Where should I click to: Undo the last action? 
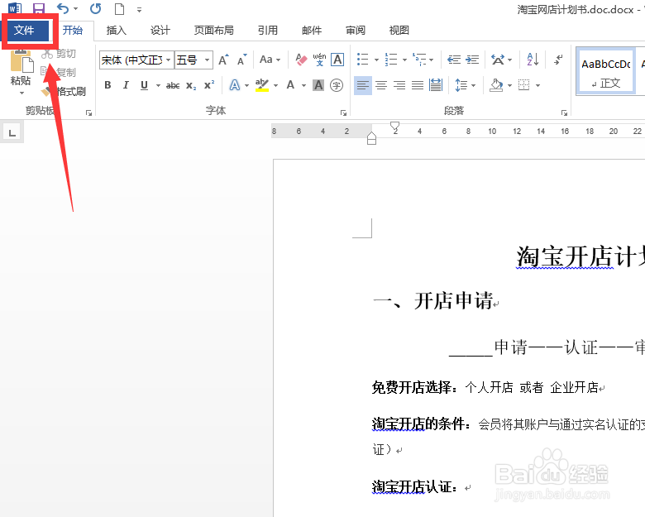(63, 8)
